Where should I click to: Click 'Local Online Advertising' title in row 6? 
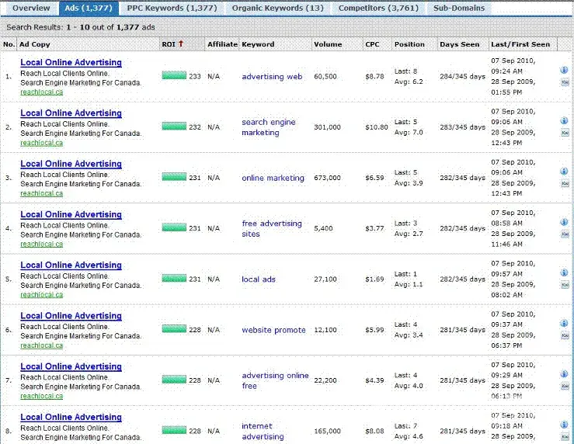[71, 316]
